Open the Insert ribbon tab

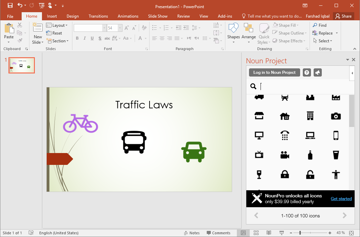(x=52, y=16)
